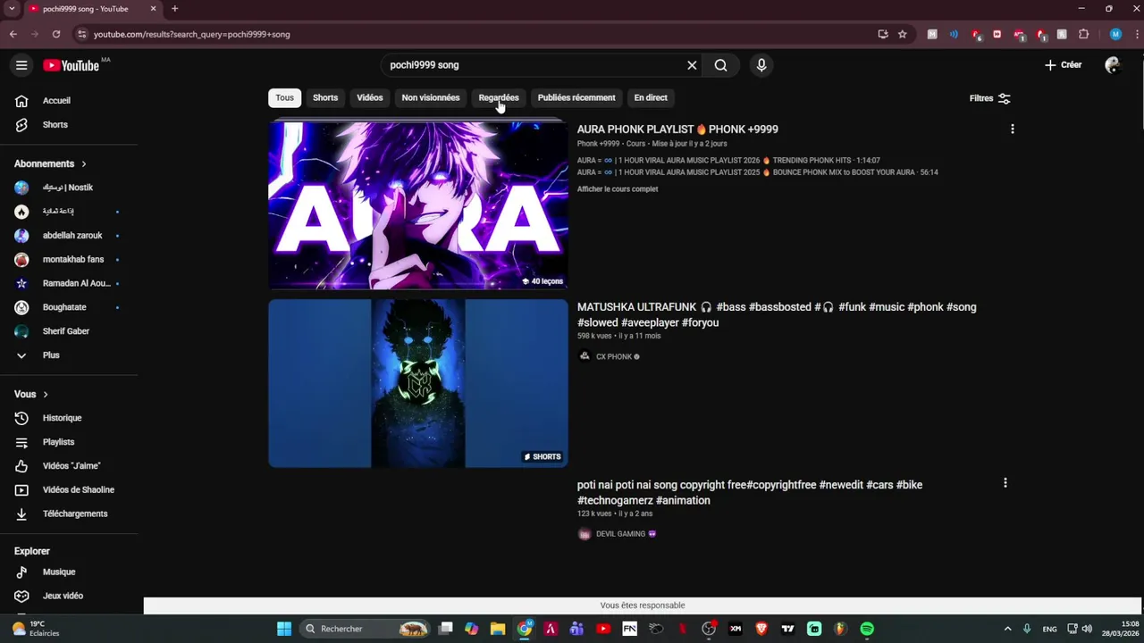Expand the Vous section chevron
Image resolution: width=1144 pixels, height=643 pixels.
coord(46,395)
